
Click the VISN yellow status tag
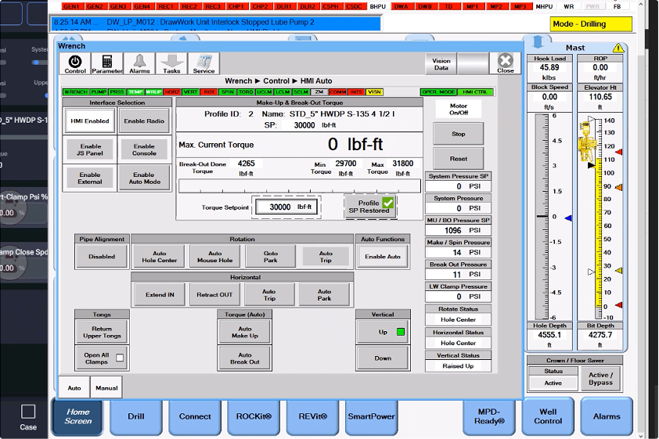[374, 92]
